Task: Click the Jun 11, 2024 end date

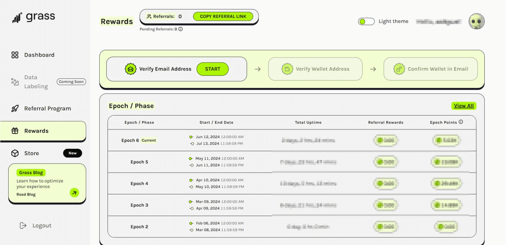Action: [x=208, y=165]
